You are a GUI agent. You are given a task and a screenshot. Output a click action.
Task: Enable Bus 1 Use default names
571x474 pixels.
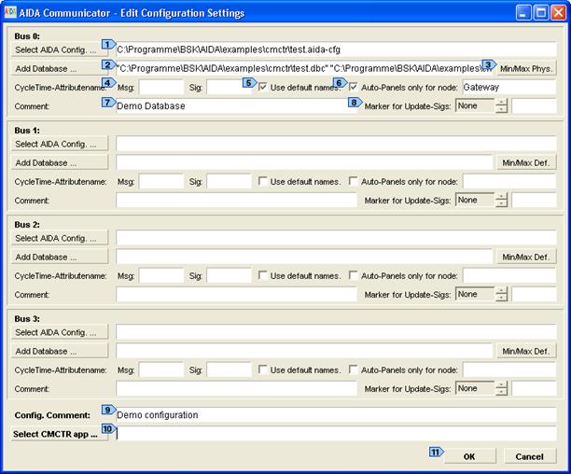pyautogui.click(x=262, y=181)
